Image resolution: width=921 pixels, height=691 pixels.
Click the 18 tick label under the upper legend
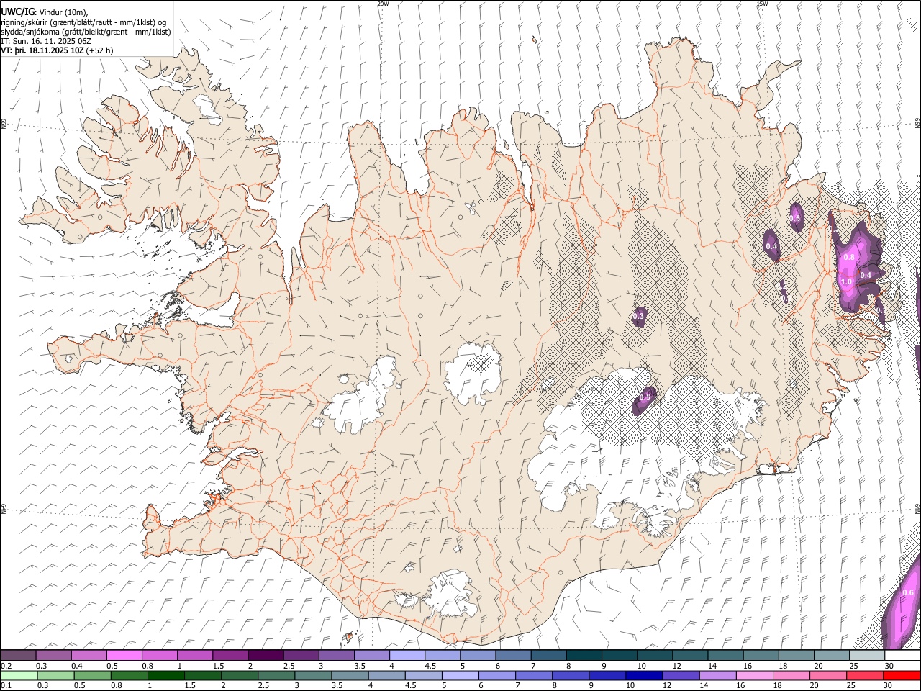pos(784,666)
